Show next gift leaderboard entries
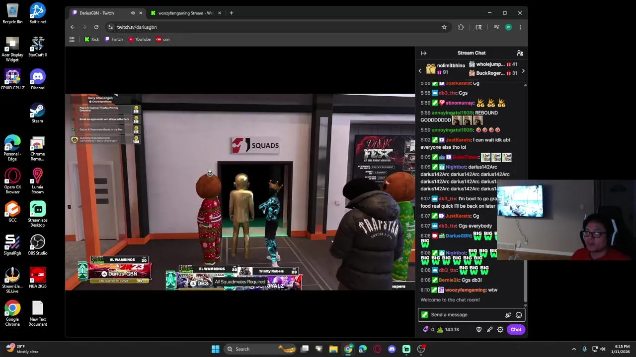Screen dimensions: 636x357 pyautogui.click(x=523, y=71)
